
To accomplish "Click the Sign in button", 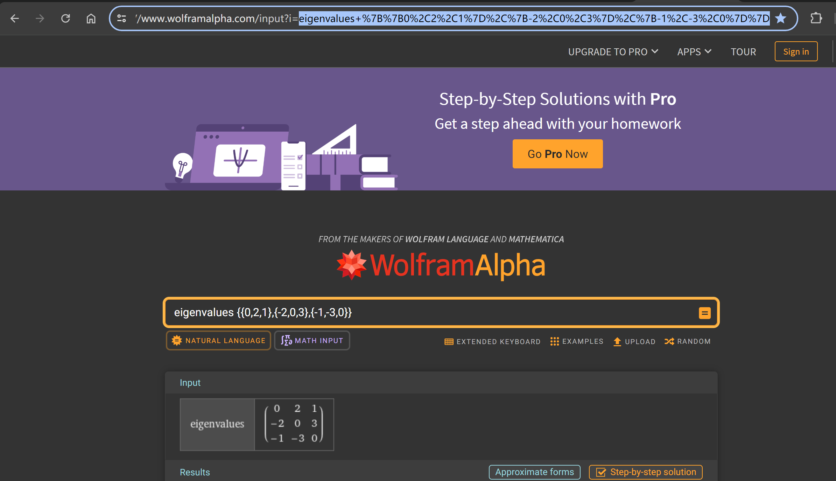I will (796, 51).
